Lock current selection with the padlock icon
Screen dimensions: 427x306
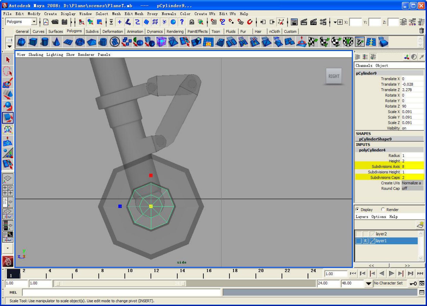192,22
